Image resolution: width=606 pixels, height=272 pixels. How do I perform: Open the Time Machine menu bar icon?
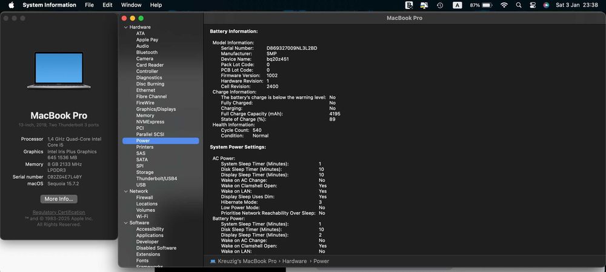[x=440, y=5]
